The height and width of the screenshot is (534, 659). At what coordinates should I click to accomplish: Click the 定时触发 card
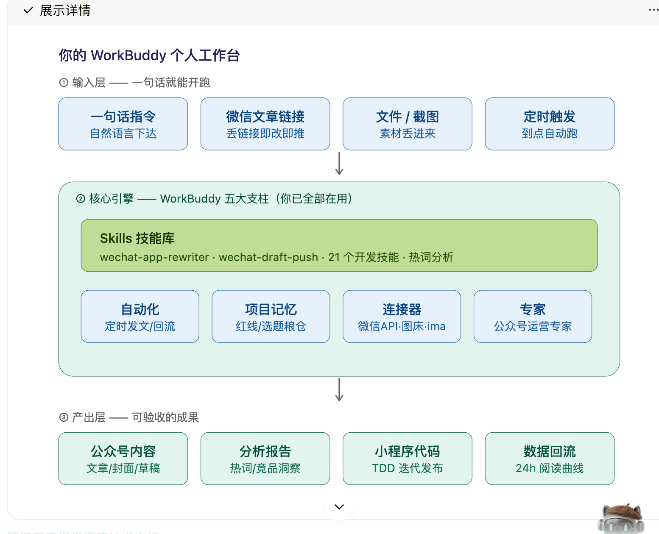(x=550, y=124)
